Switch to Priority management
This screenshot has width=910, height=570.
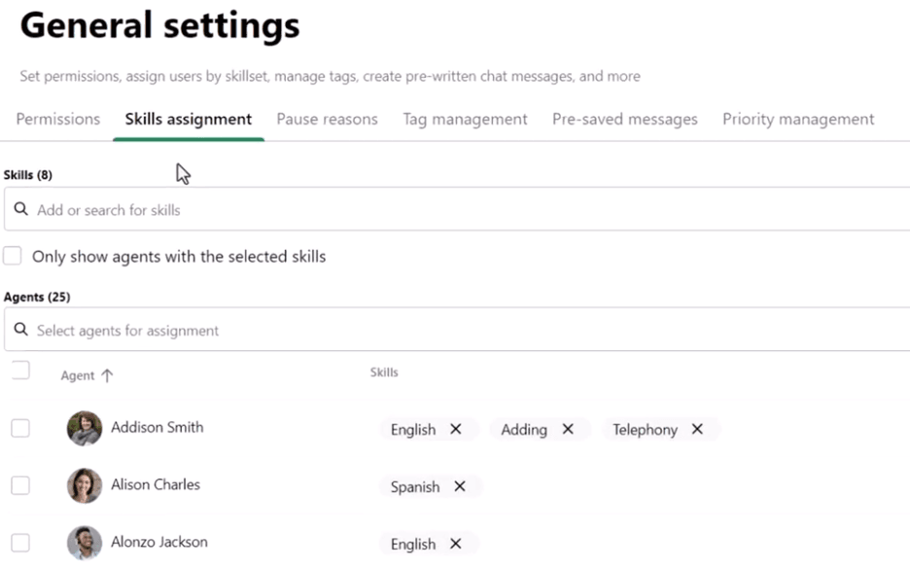click(797, 119)
